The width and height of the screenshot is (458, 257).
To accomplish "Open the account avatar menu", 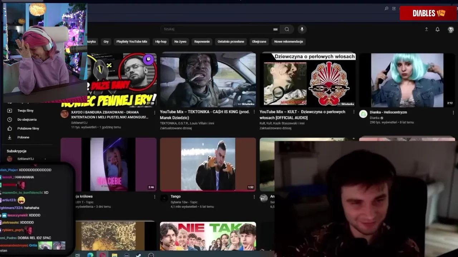I will (x=451, y=30).
